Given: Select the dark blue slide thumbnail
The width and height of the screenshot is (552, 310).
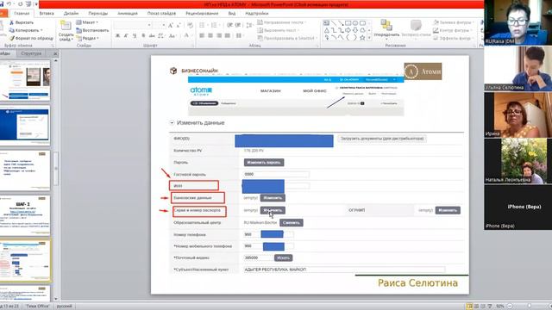Looking at the screenshot, I should pyautogui.click(x=25, y=125).
